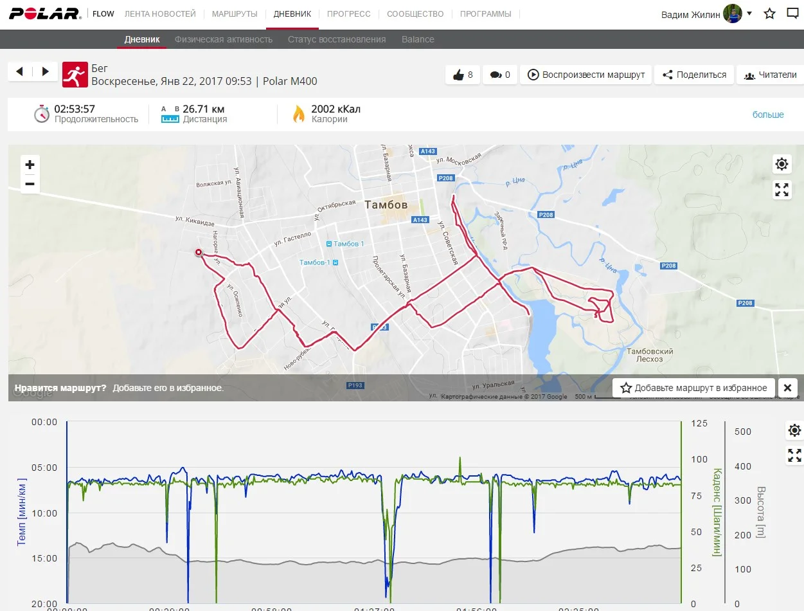Screen dimensions: 804x611
Task: Open chart settings gear icon
Action: click(x=794, y=430)
